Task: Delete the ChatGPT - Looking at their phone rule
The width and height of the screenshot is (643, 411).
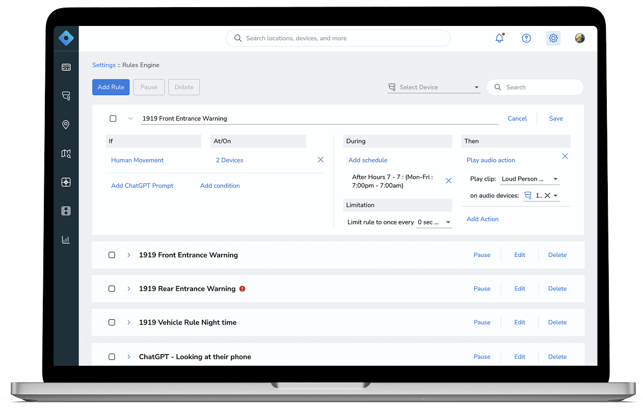Action: (x=557, y=357)
